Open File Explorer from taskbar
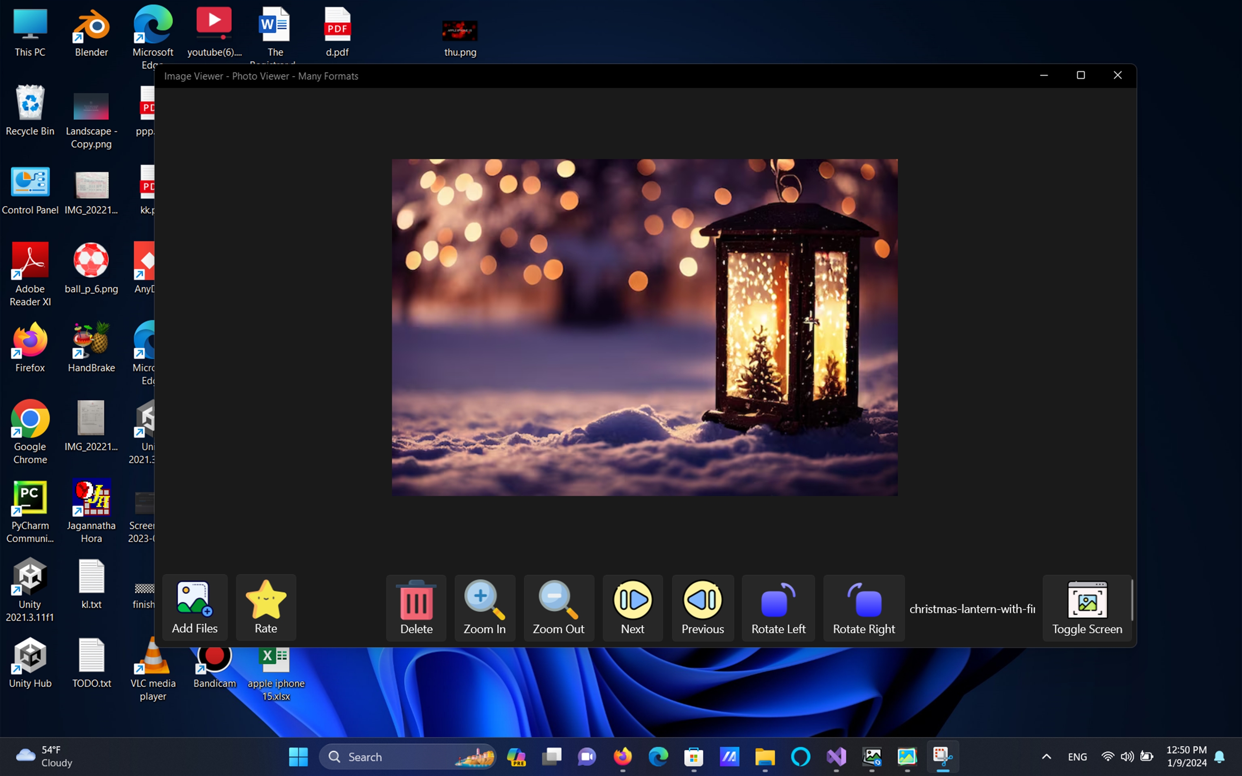Screen dimensions: 1242x776 point(765,757)
